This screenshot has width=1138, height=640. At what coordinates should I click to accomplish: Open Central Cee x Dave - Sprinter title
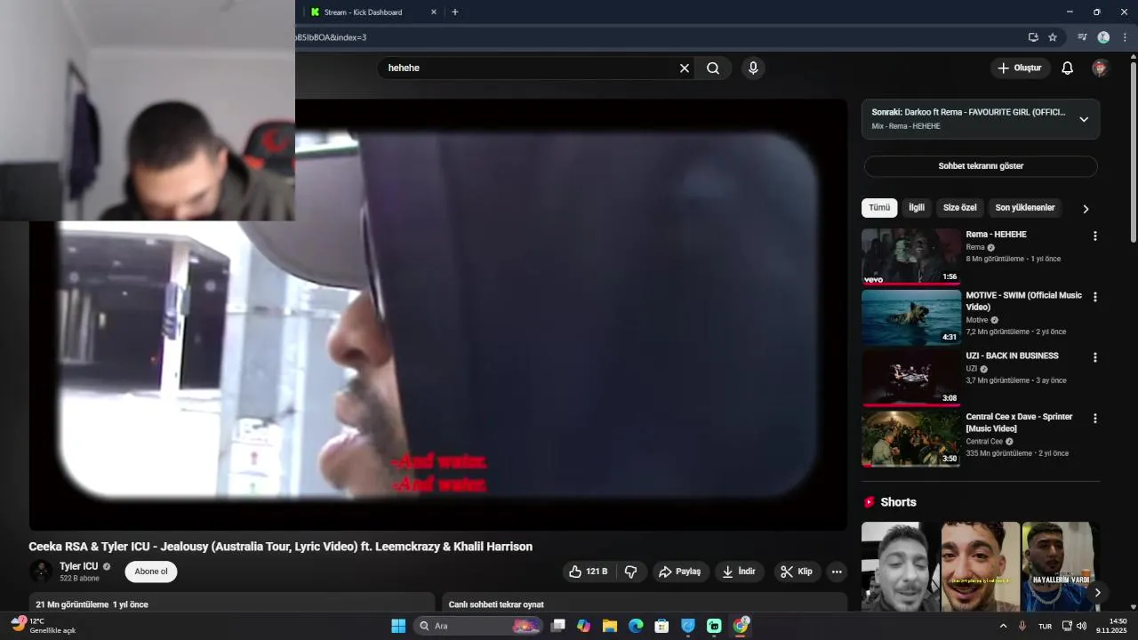click(x=1019, y=422)
